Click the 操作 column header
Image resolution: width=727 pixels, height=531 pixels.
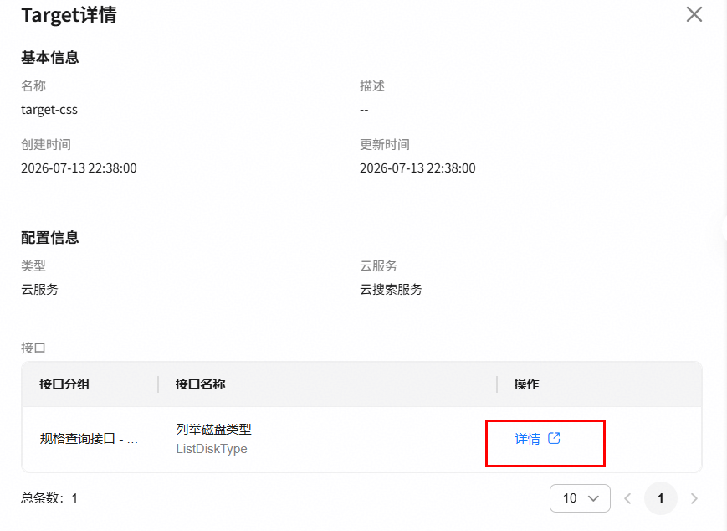[527, 384]
